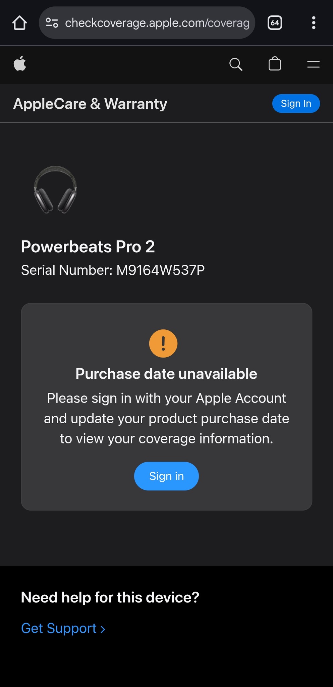Tap the Apple Account sign-in instruction paragraph
333x687 pixels.
(x=166, y=418)
